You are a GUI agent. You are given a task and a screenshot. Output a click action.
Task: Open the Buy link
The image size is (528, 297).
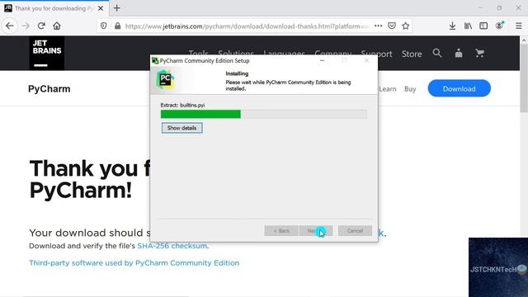click(410, 89)
